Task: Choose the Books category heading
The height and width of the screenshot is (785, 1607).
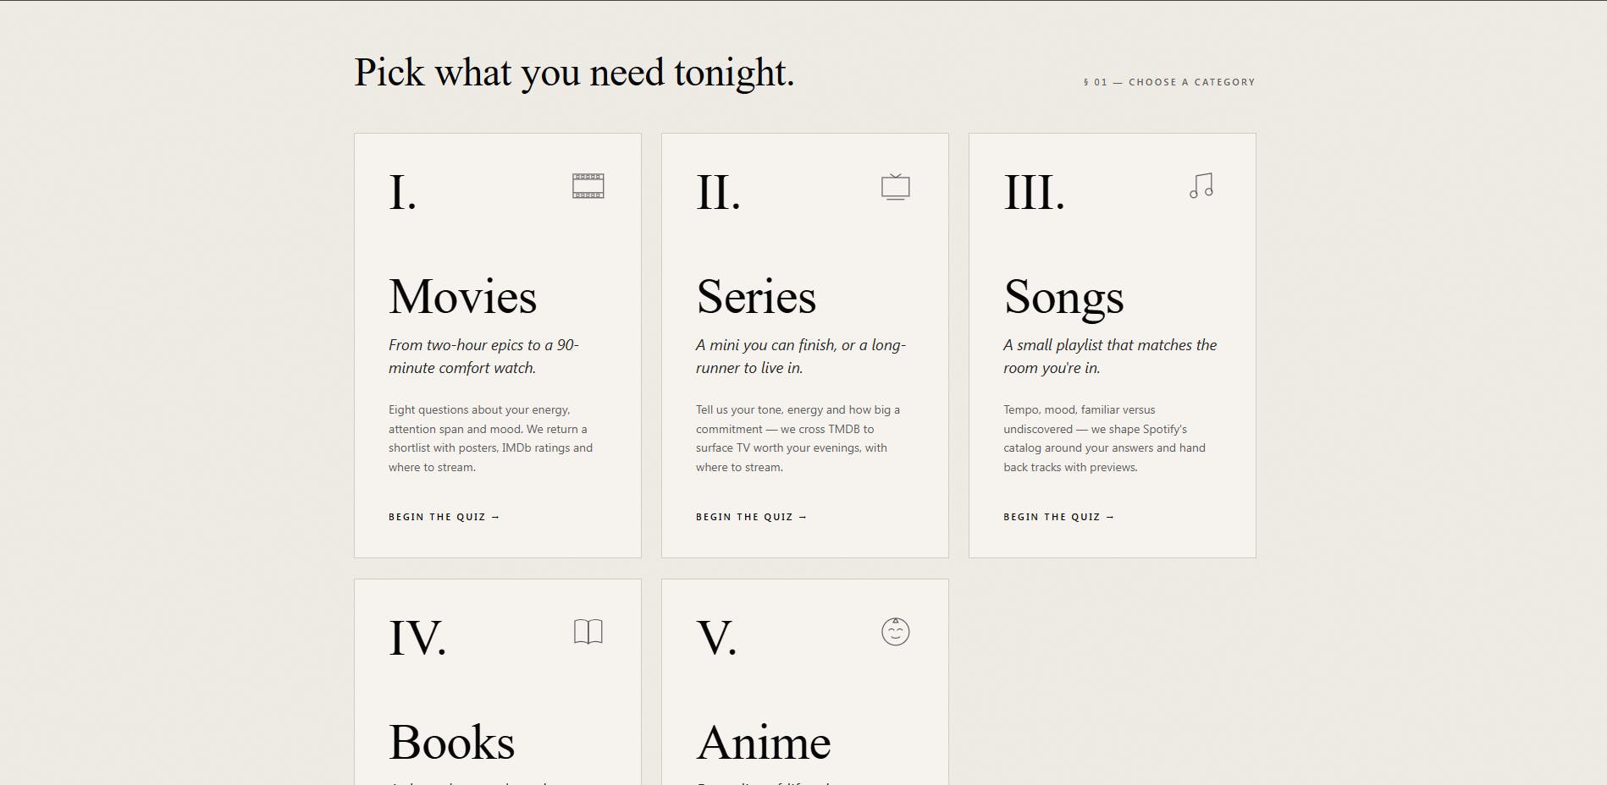Action: [451, 743]
